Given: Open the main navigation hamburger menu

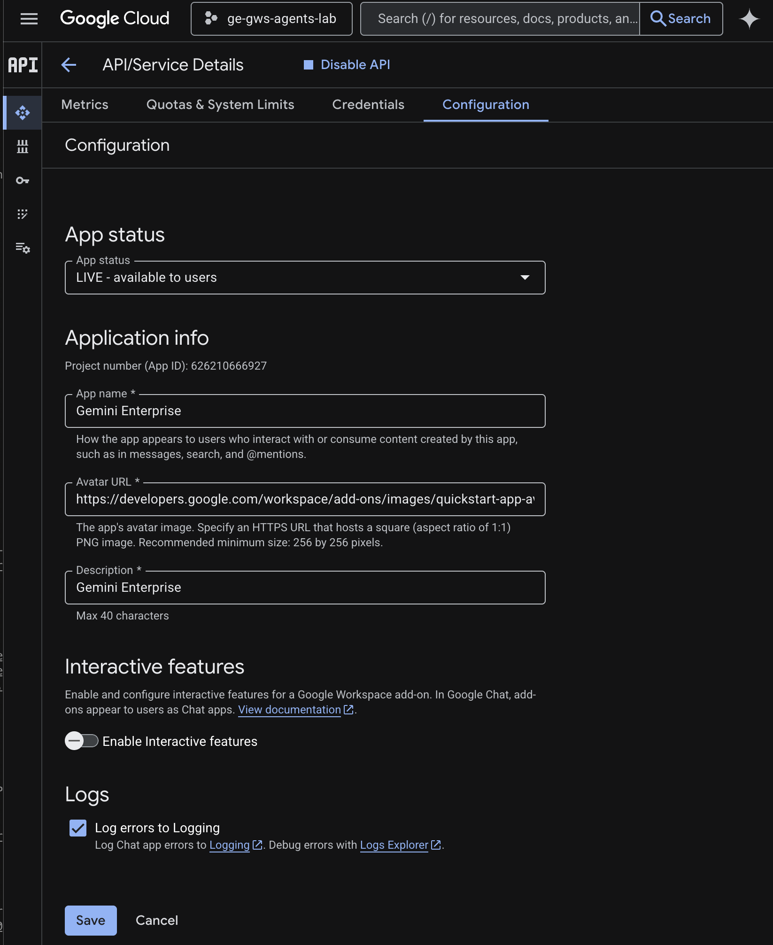Looking at the screenshot, I should tap(29, 19).
